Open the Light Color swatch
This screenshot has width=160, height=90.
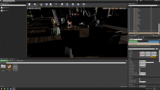click(146, 62)
